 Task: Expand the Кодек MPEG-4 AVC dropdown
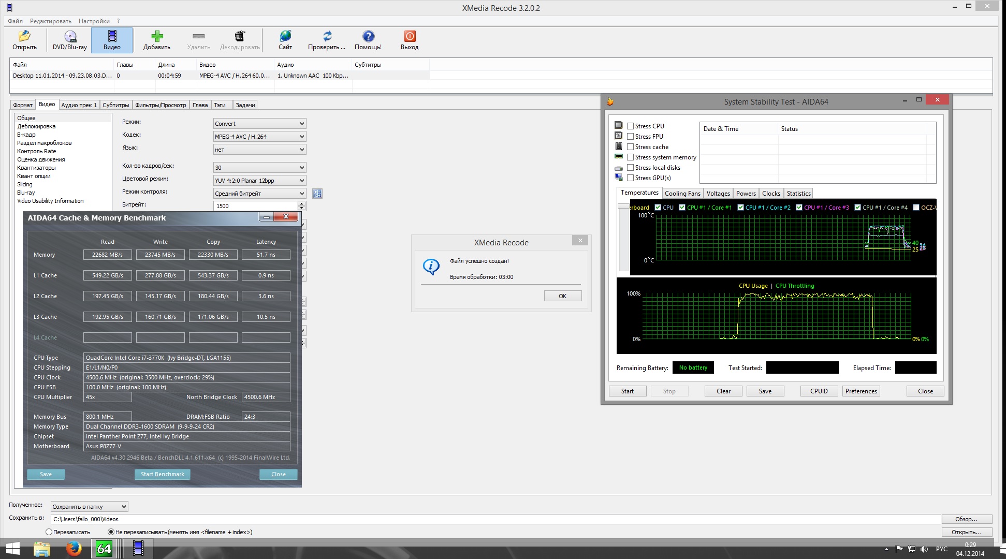coord(259,137)
